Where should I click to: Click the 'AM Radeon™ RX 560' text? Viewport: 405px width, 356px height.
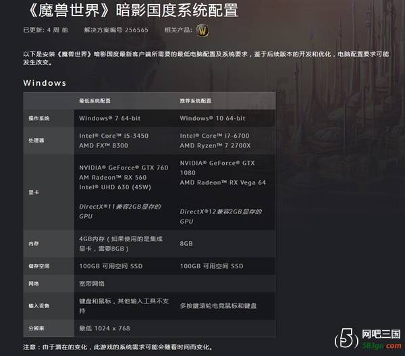tap(113, 178)
